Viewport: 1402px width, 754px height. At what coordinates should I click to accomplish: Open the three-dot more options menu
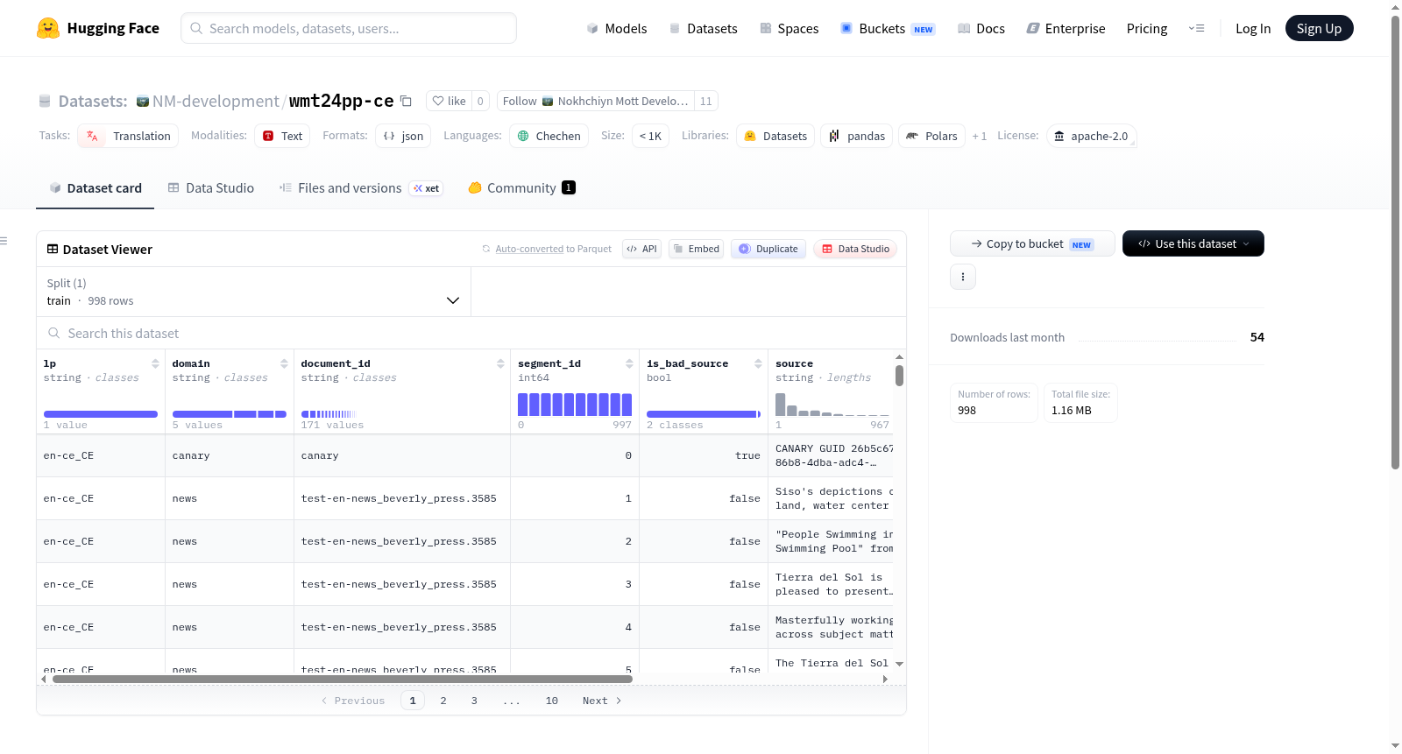click(963, 277)
